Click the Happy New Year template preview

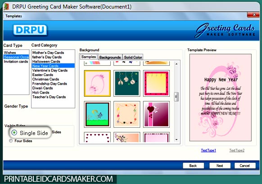pos(221,98)
